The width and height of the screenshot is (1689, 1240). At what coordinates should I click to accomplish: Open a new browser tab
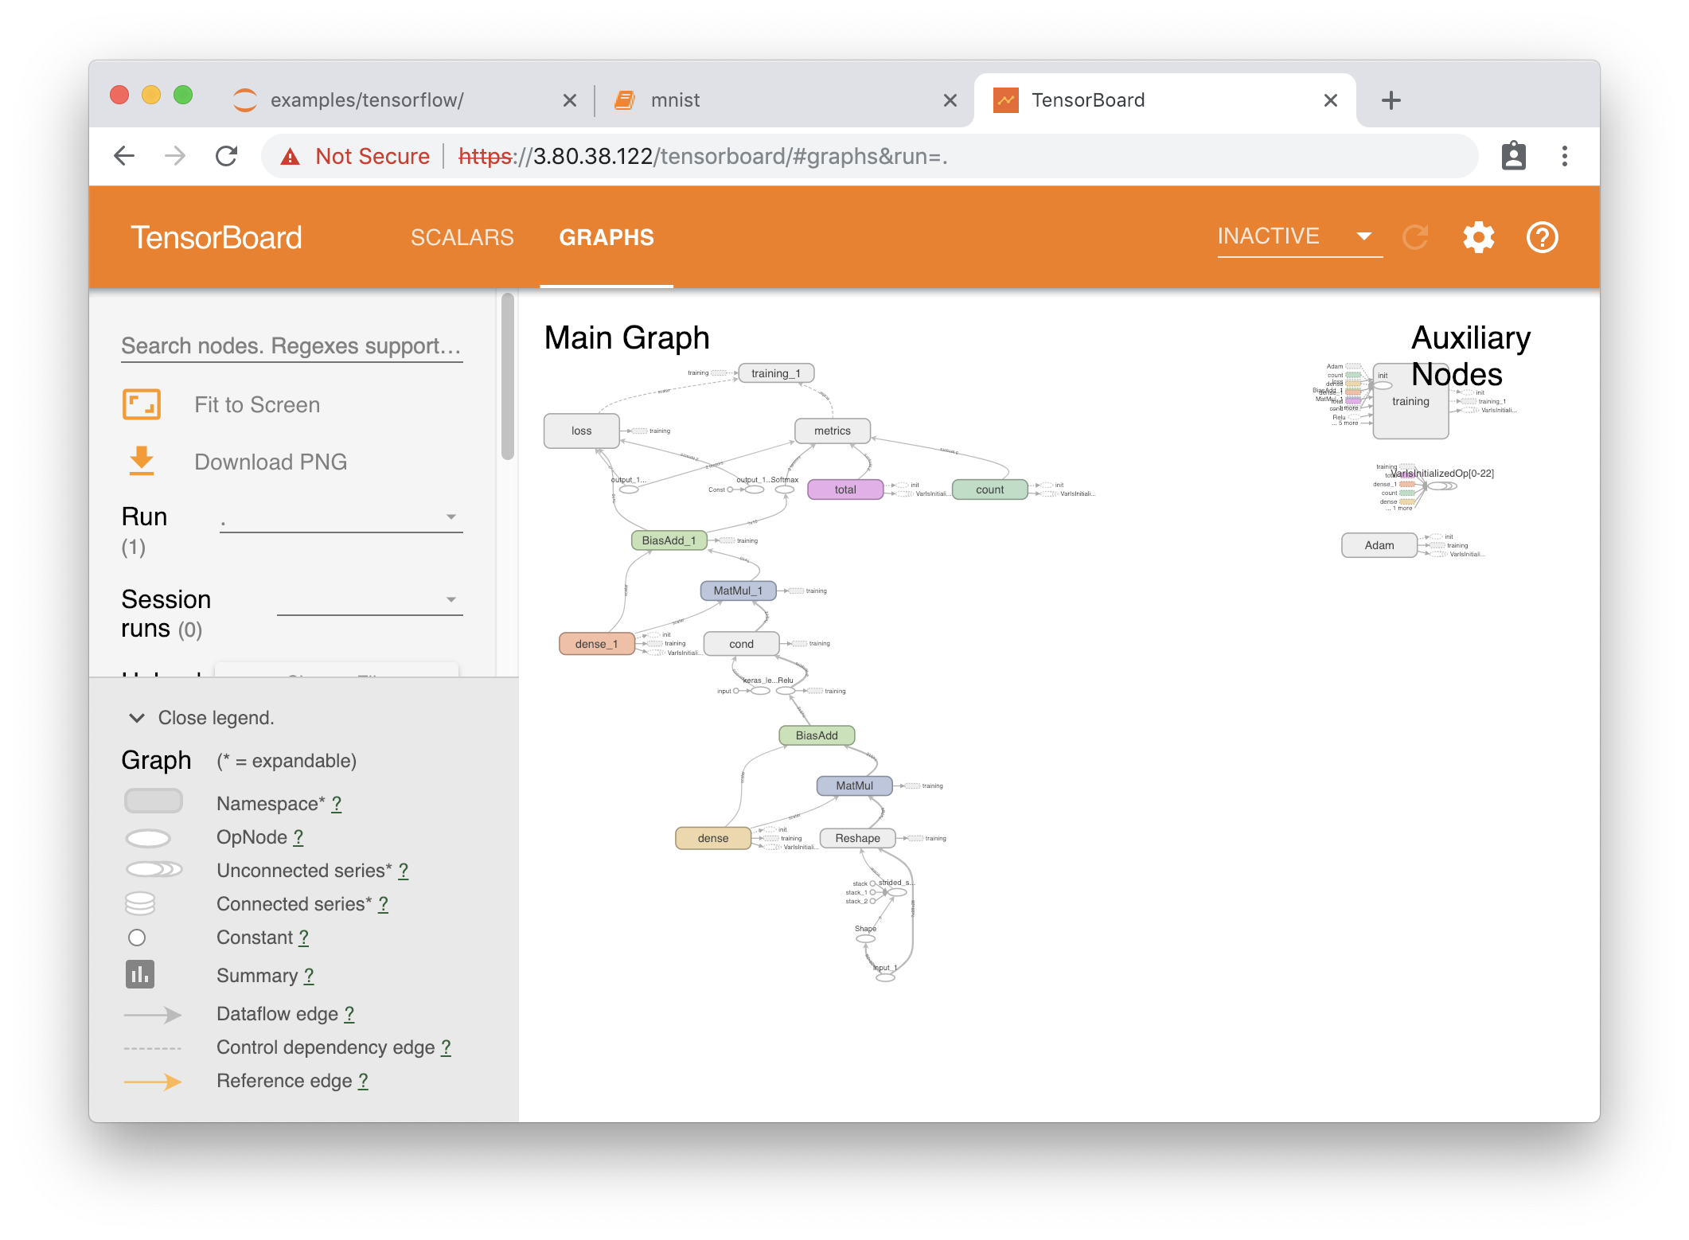1391,100
